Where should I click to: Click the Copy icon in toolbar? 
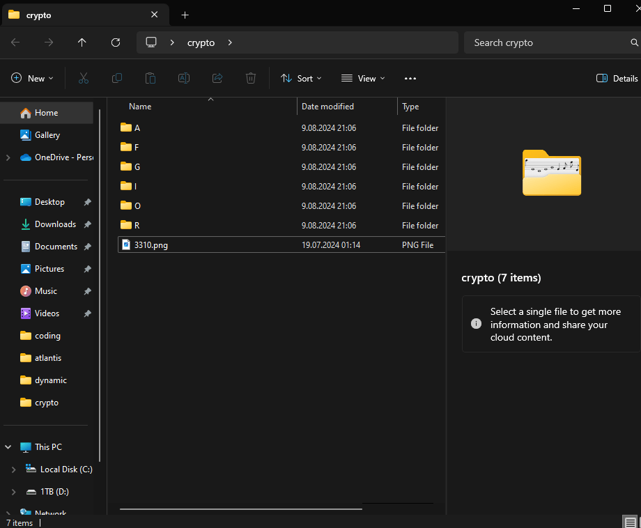117,79
